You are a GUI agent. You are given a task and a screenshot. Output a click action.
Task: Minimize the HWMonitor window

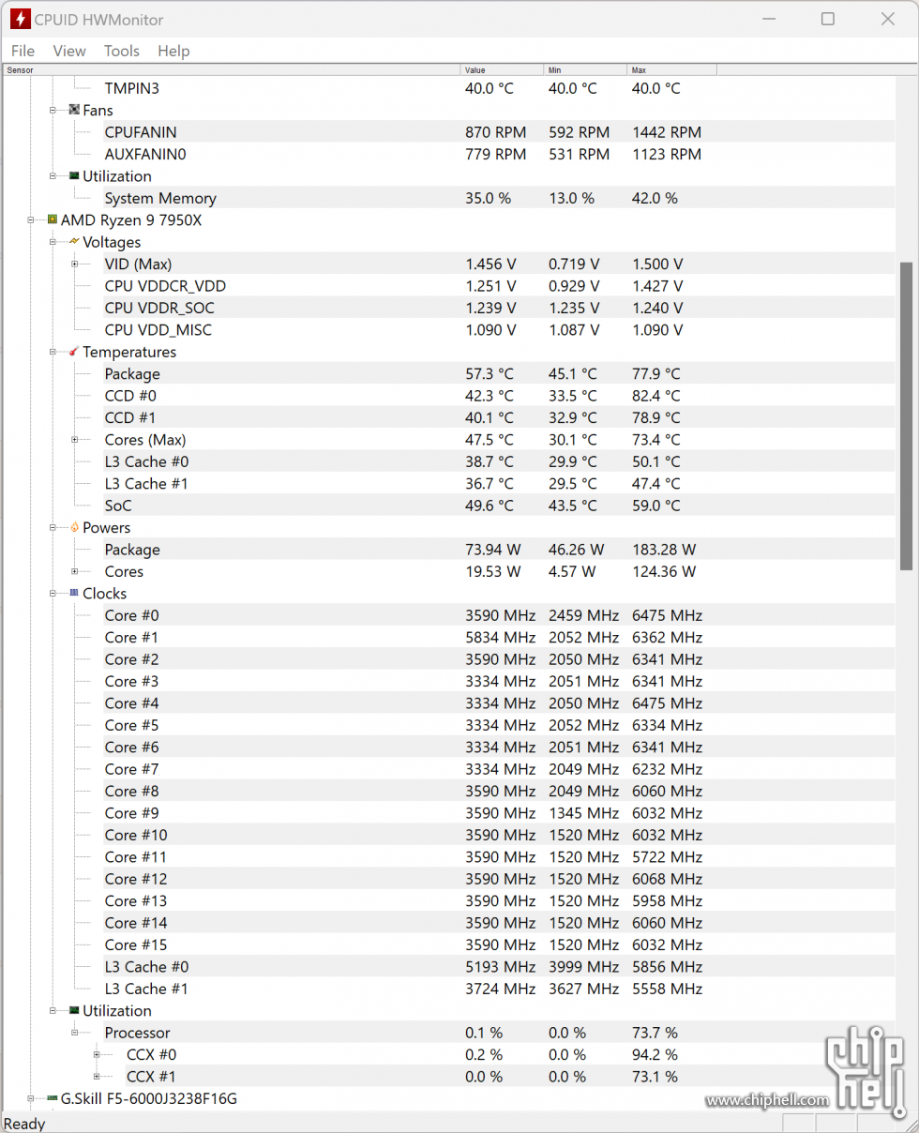point(767,19)
